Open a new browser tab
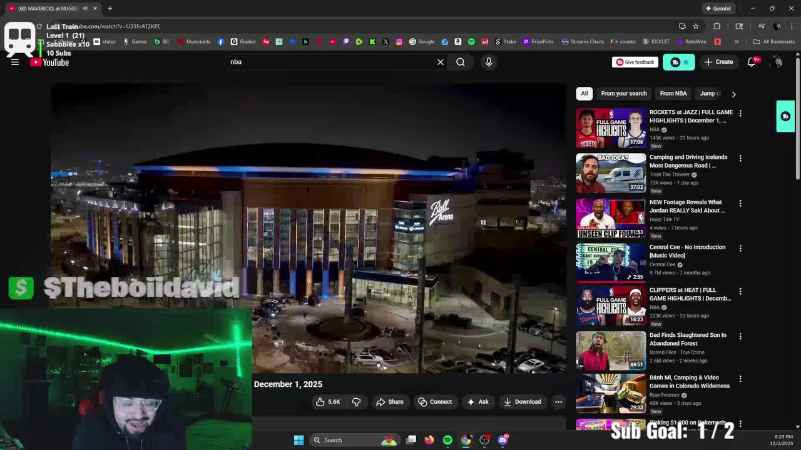This screenshot has width=801, height=450. point(110,8)
